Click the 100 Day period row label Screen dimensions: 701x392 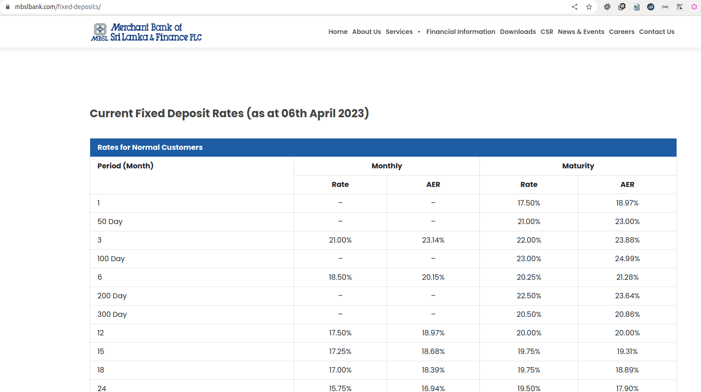coord(111,259)
